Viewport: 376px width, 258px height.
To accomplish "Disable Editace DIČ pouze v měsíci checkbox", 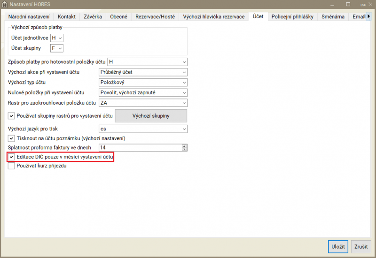I will pos(12,157).
